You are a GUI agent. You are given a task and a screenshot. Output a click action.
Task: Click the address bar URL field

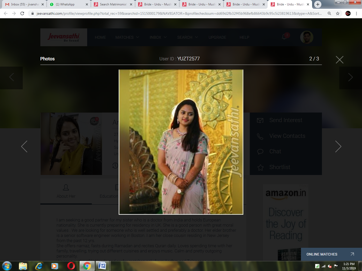pyautogui.click(x=178, y=13)
